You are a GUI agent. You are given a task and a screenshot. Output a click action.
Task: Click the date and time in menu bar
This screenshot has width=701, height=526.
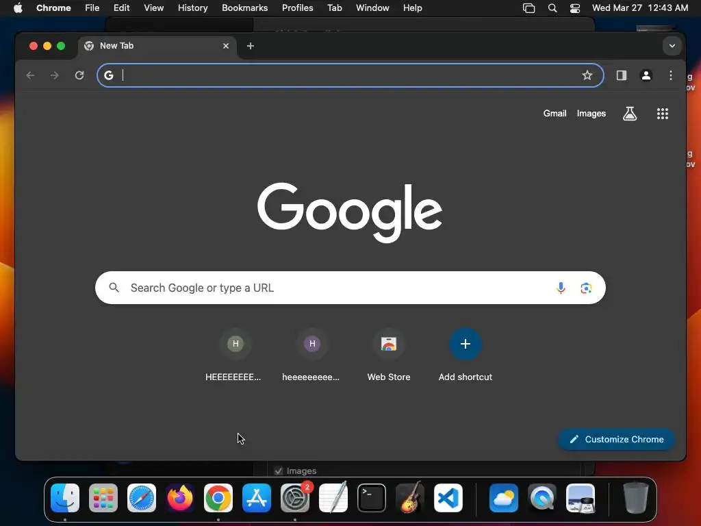click(640, 8)
